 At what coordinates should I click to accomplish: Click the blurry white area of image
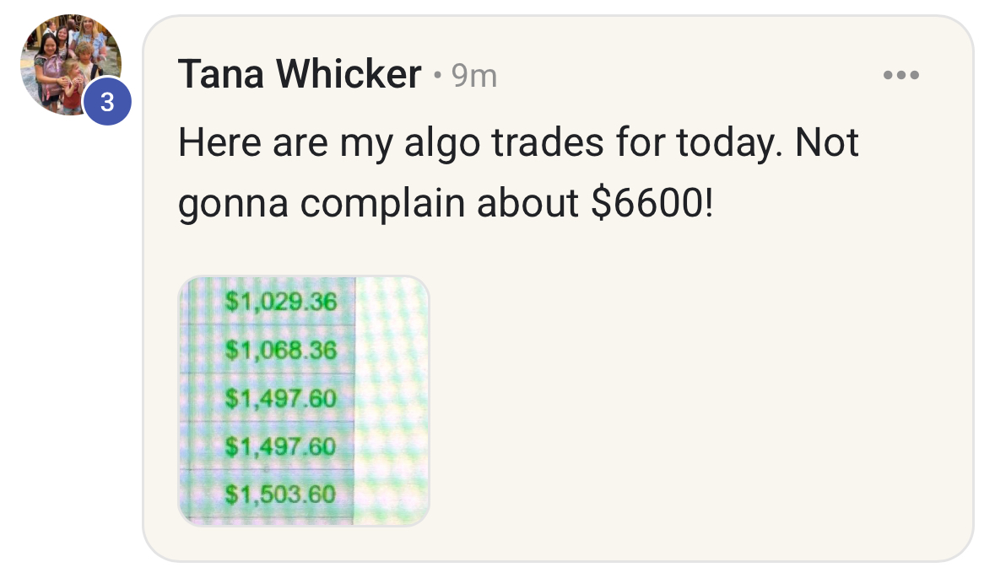coord(392,400)
